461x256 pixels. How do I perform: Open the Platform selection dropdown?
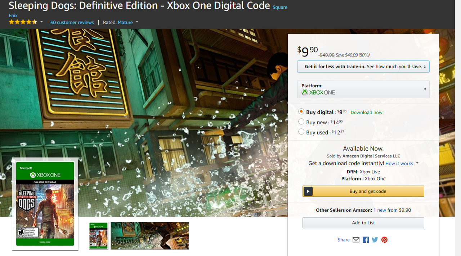click(363, 89)
